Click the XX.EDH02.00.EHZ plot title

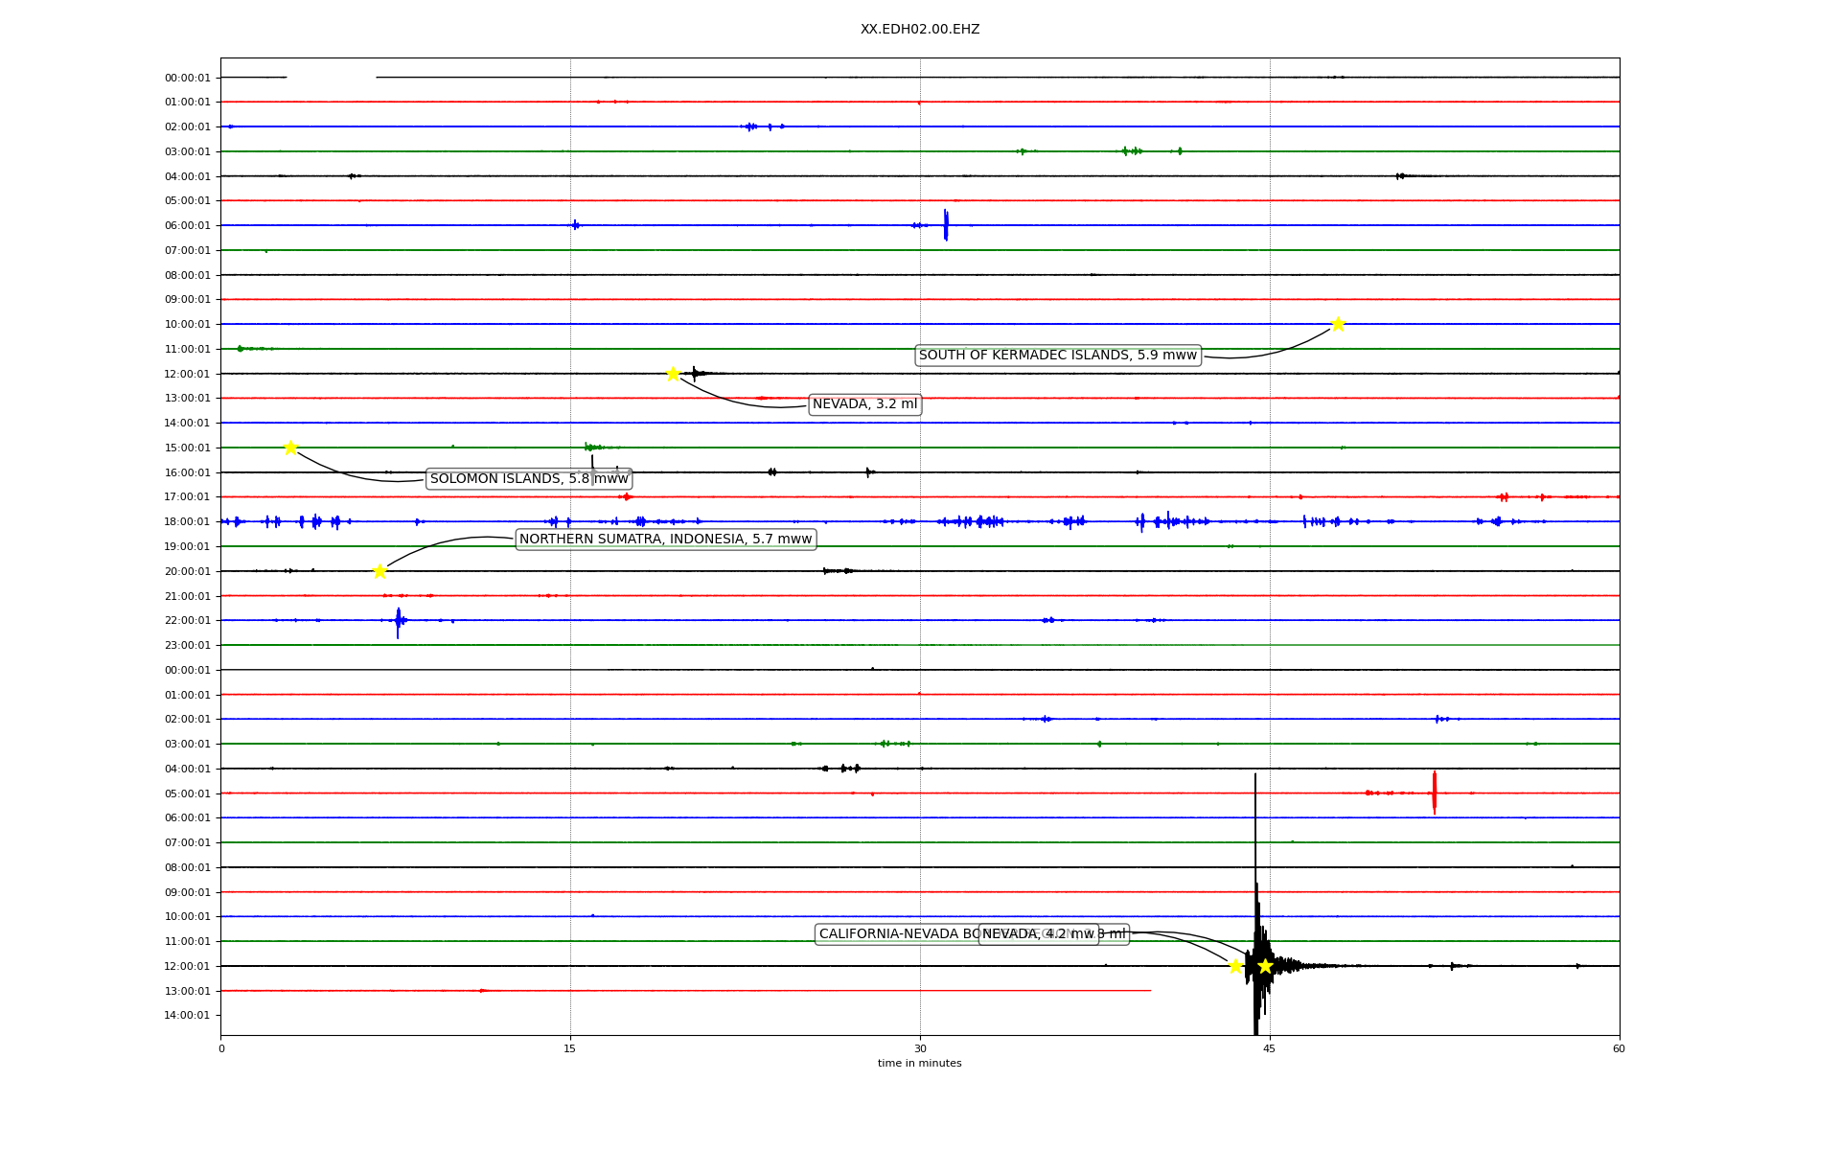(x=919, y=30)
